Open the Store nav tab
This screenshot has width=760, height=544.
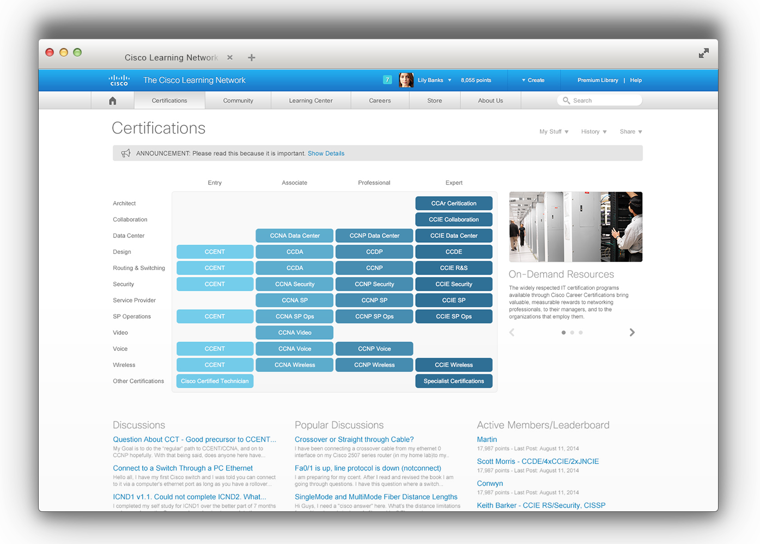[x=435, y=101]
